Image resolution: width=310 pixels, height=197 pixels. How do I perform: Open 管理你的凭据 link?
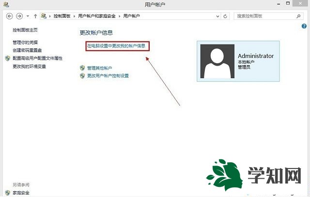tap(25, 42)
